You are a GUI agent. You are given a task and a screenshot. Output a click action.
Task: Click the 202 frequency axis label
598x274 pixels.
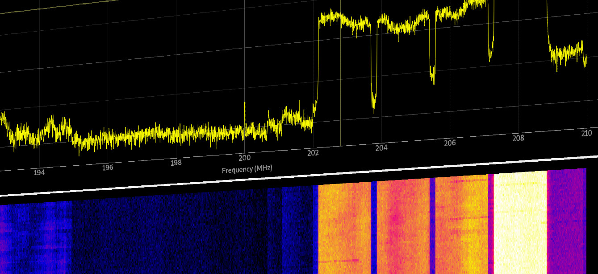[x=313, y=153]
